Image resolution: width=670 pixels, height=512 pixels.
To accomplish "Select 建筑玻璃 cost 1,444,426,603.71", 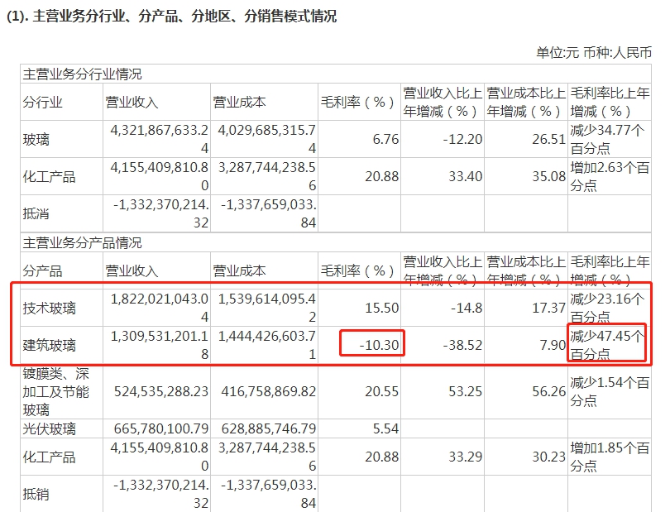I will [267, 345].
